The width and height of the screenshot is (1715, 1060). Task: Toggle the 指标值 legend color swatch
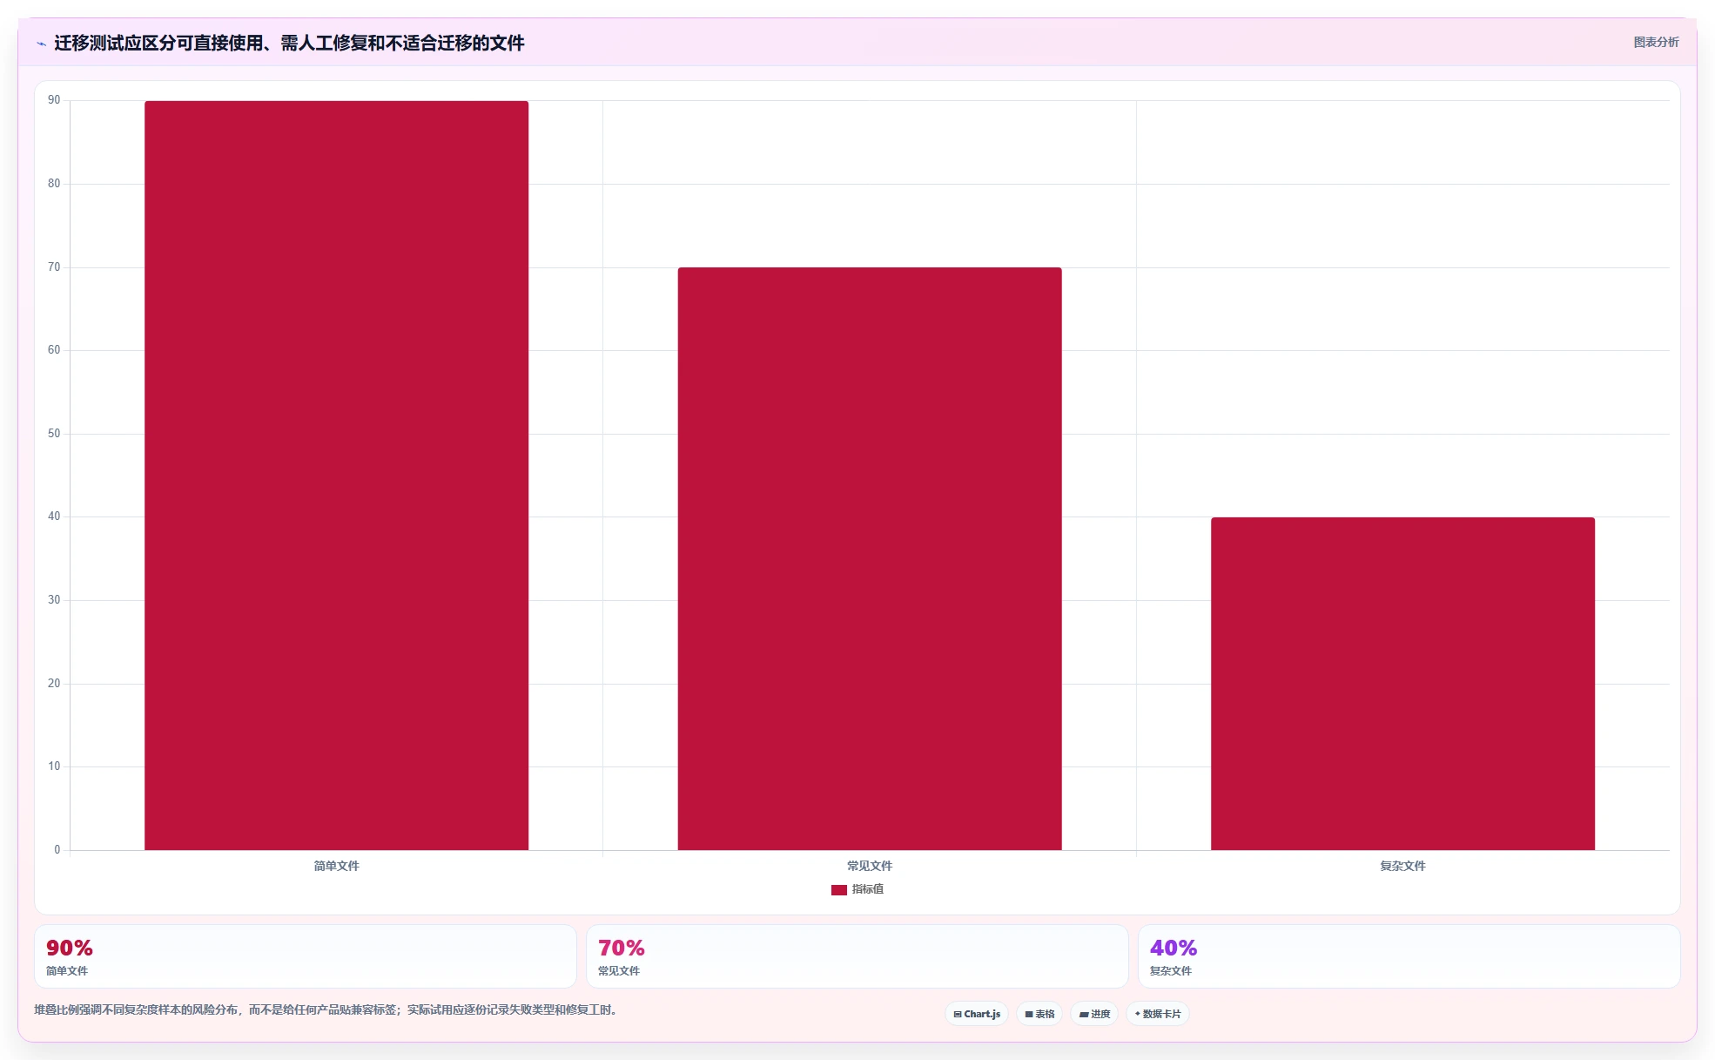click(839, 889)
